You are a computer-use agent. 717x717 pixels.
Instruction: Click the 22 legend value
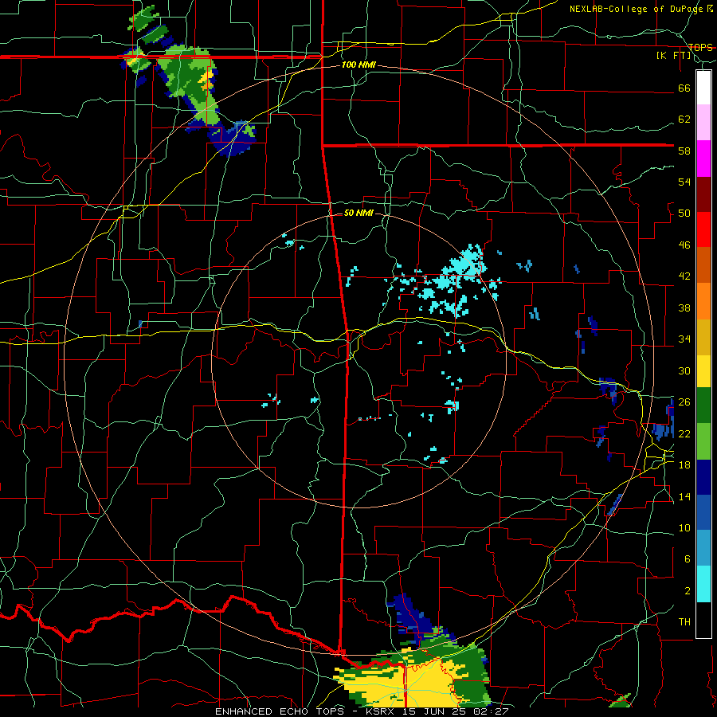pos(684,433)
